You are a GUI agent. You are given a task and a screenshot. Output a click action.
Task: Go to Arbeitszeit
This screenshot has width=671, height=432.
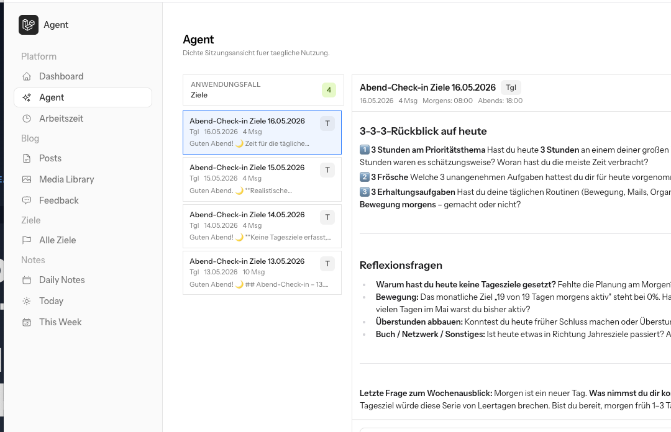(83, 119)
